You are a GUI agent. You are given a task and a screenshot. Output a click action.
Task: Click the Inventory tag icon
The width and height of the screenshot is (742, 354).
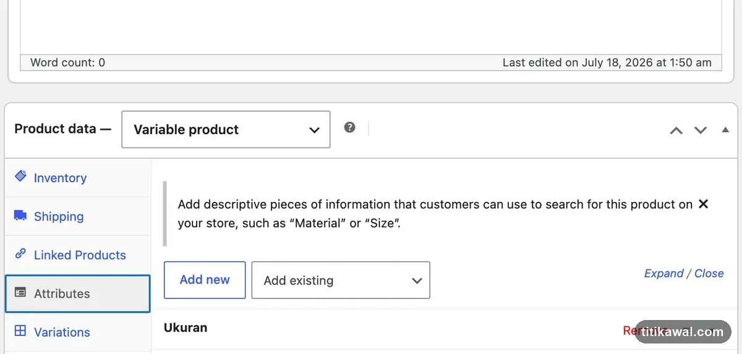pyautogui.click(x=20, y=177)
